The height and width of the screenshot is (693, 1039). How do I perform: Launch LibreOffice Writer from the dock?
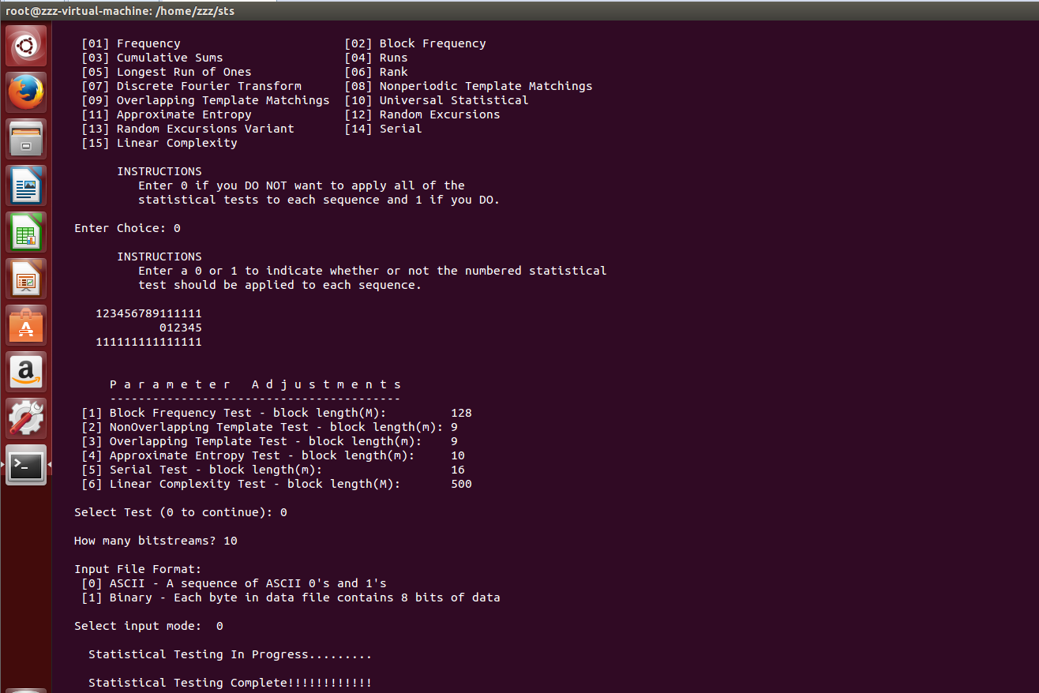click(26, 185)
